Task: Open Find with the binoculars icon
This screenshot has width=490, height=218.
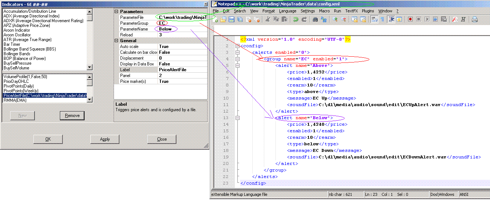Action: [x=315, y=20]
